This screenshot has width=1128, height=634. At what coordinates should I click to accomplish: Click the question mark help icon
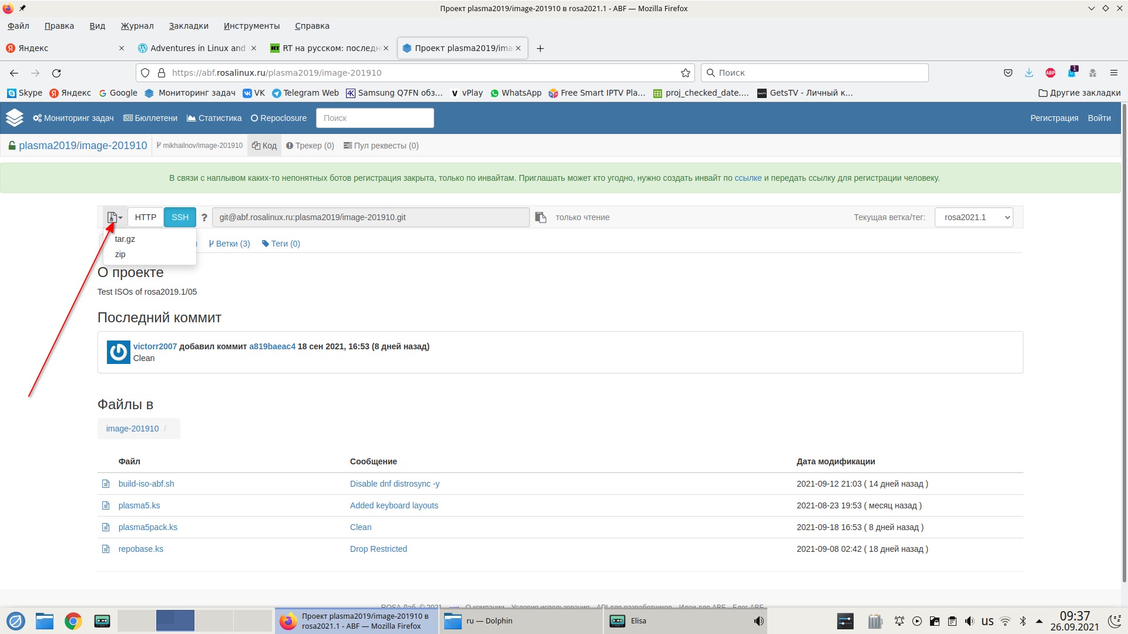coord(204,218)
